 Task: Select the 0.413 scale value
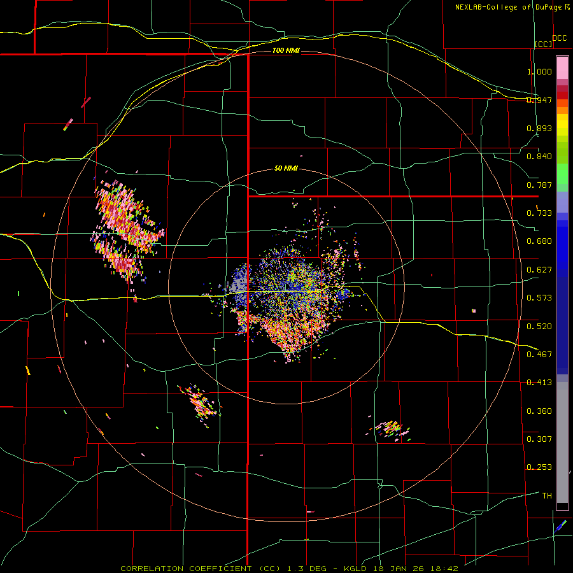[539, 383]
